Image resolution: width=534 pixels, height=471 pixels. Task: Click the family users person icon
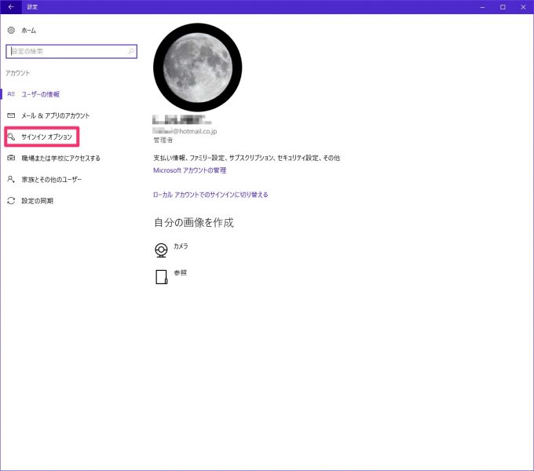click(11, 179)
